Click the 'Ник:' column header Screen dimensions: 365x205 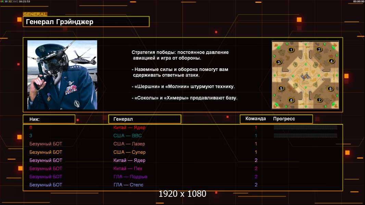[49, 119]
